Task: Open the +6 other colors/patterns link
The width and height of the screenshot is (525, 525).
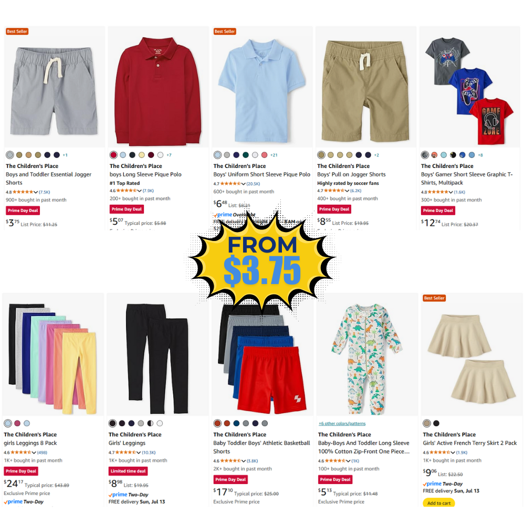Action: click(342, 424)
